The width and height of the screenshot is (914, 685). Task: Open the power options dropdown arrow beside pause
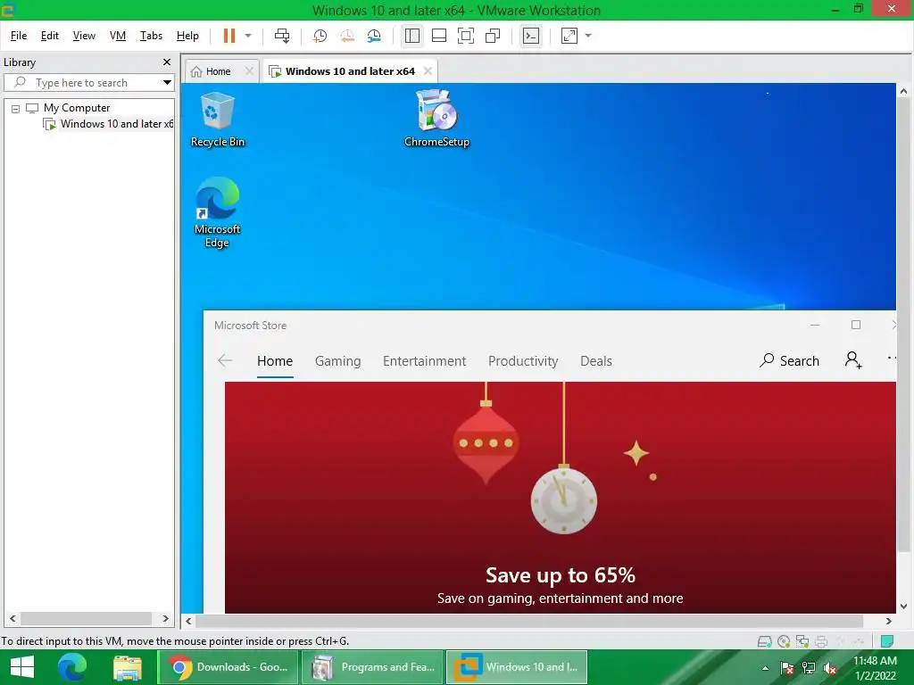click(x=248, y=36)
